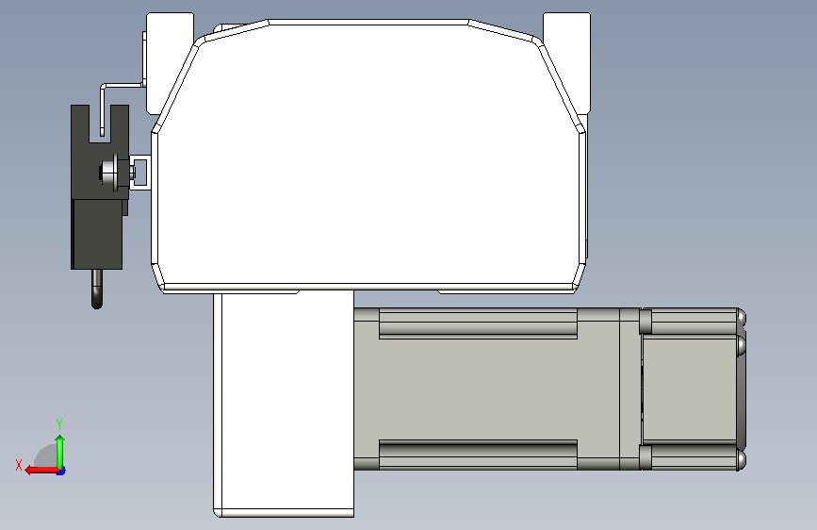Screen dimensions: 817x530
Task: Select the thin bent sensor flag plate
Action: (121, 85)
